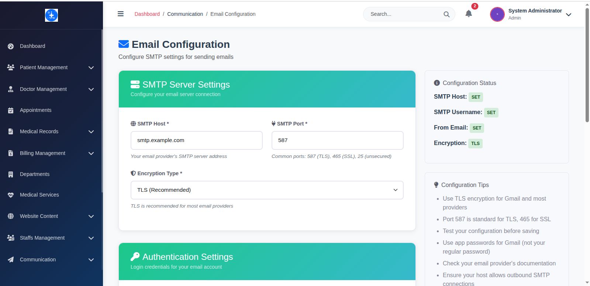Expand the Patient Management submenu
This screenshot has width=590, height=286.
[91, 68]
